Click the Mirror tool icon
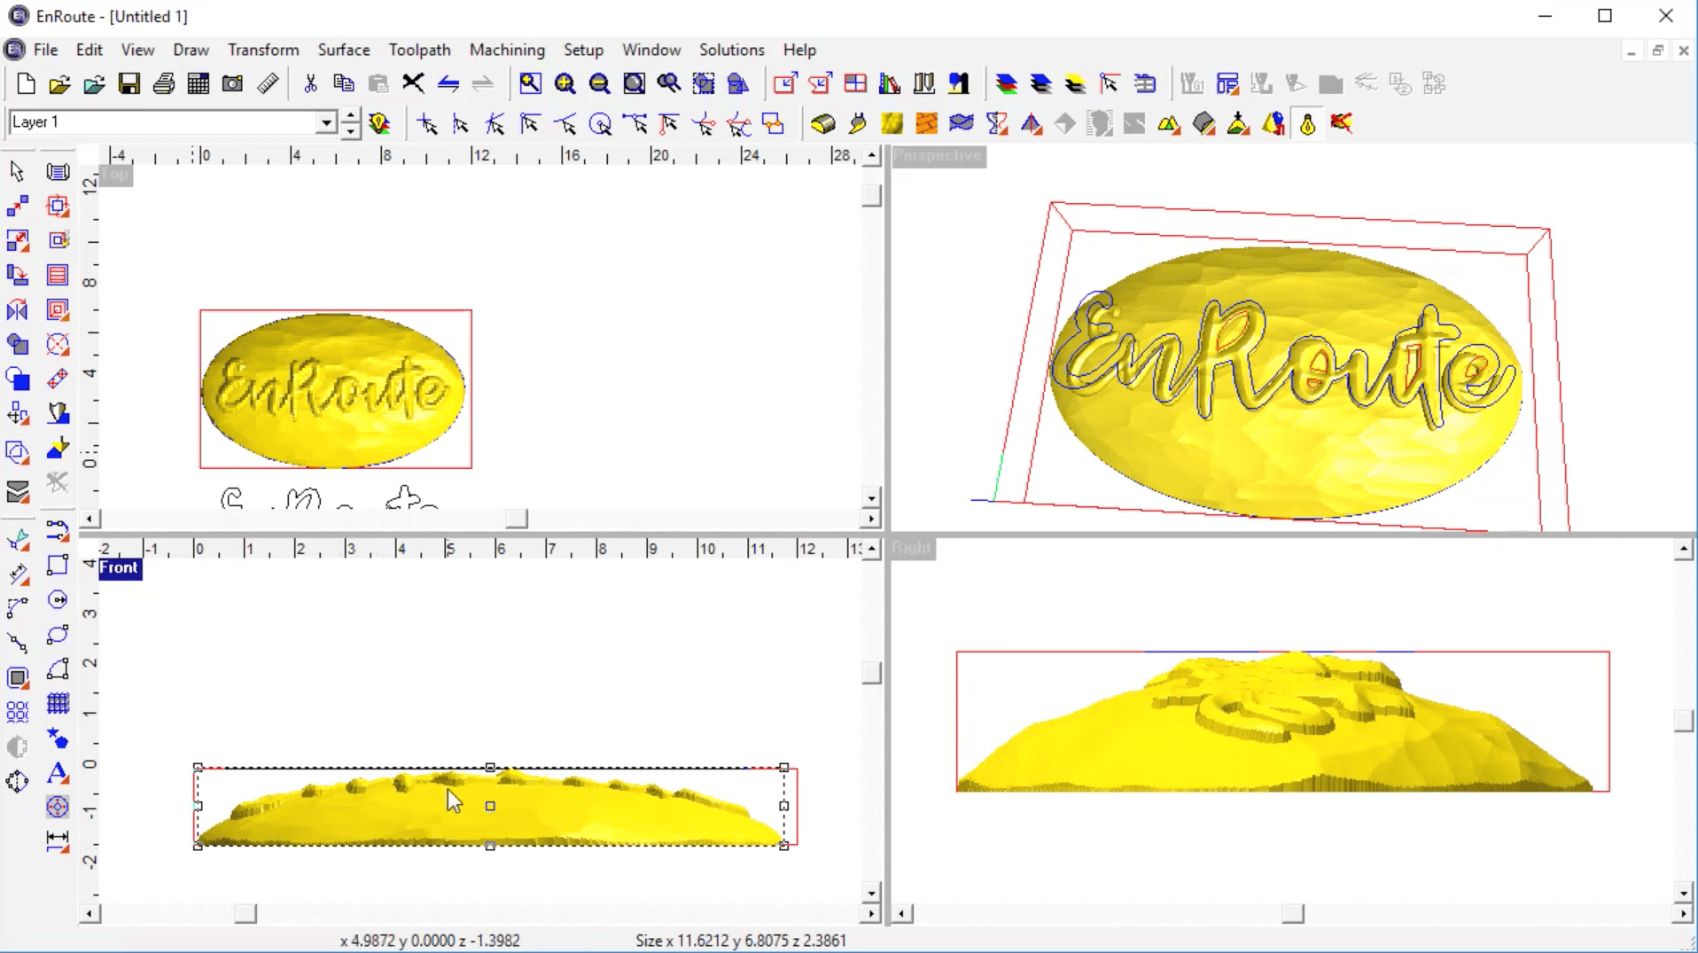The width and height of the screenshot is (1698, 953). 17,310
